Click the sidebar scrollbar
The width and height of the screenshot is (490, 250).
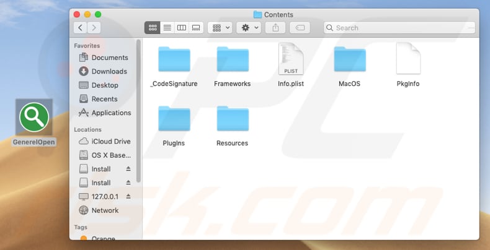click(138, 111)
